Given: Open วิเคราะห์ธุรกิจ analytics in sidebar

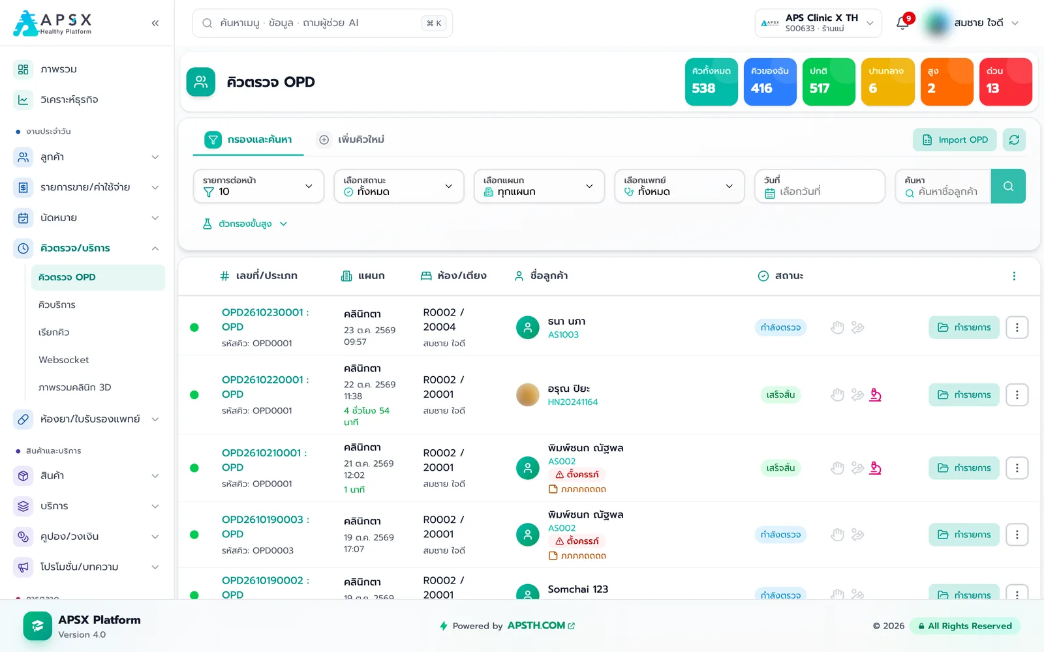Looking at the screenshot, I should click(87, 100).
